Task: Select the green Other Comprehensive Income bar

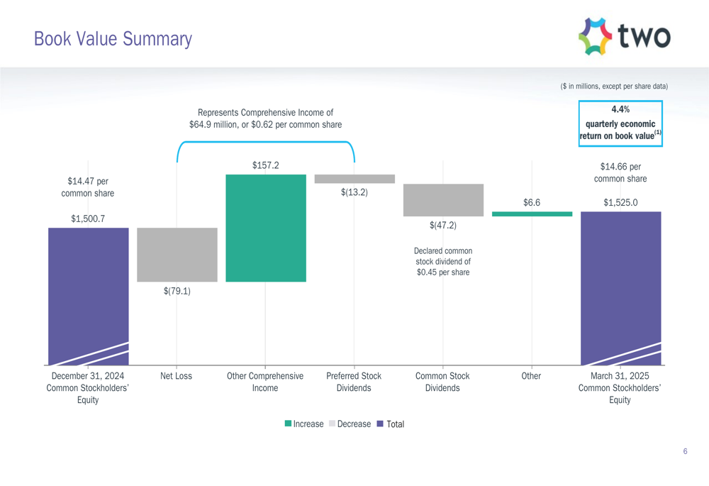Action: point(266,228)
